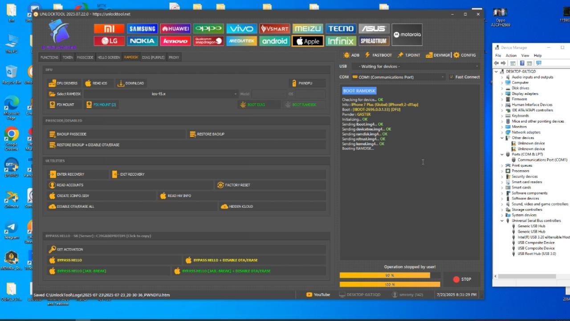Collapse Other devices in Device Manager
This screenshot has height=321, width=570.
pos(502,138)
